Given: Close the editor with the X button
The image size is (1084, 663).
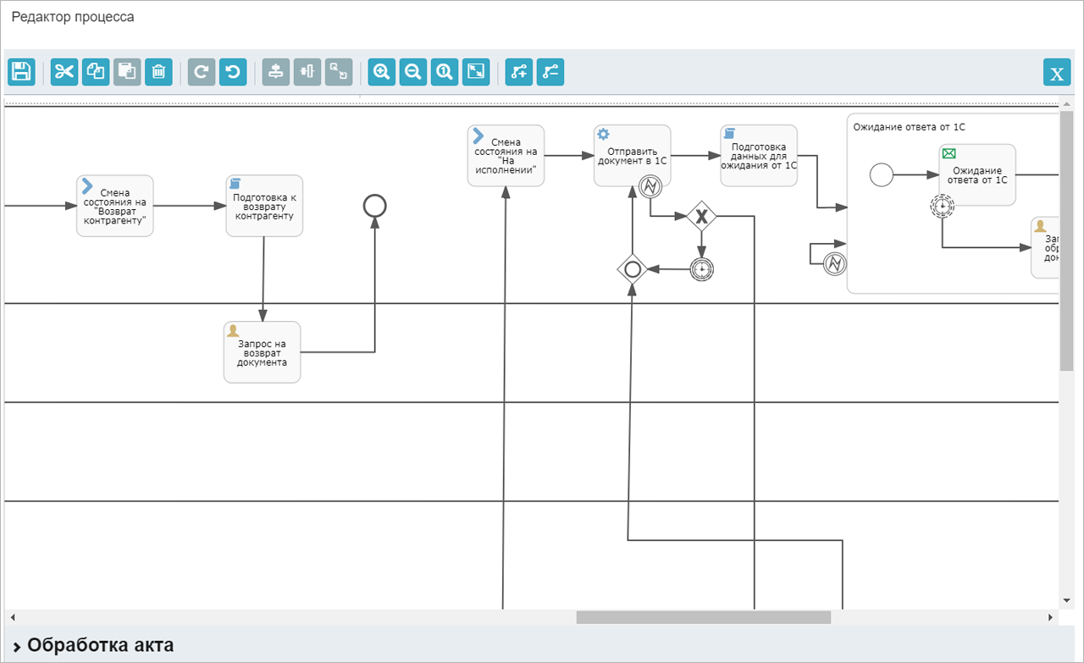Looking at the screenshot, I should 1056,73.
